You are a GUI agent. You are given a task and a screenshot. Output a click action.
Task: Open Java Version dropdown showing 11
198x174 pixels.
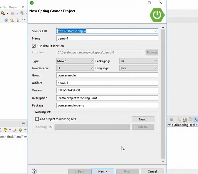75,68
